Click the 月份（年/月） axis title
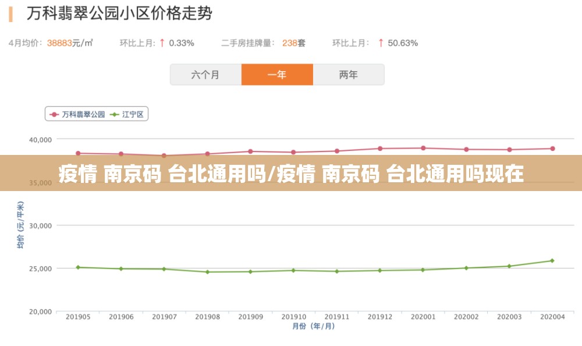Viewport: 582px width, 346px height. (x=314, y=326)
